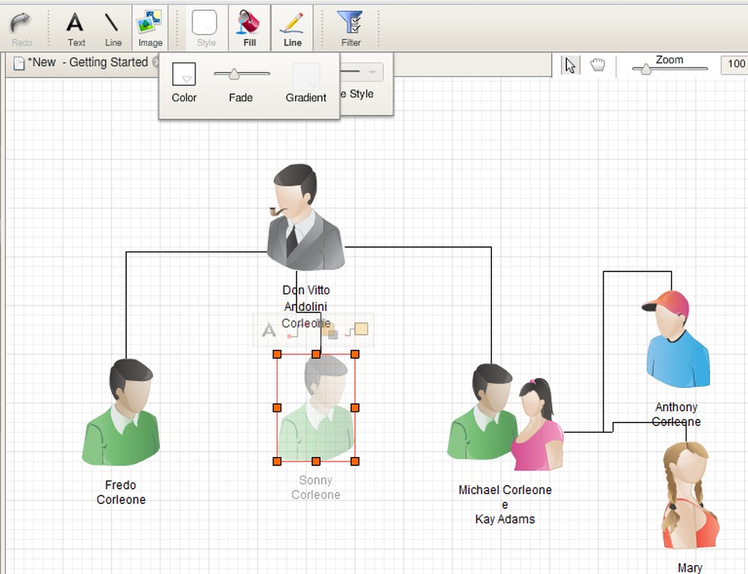Click the faded Sonny Corleone figure
This screenshot has width=748, height=574.
315,408
